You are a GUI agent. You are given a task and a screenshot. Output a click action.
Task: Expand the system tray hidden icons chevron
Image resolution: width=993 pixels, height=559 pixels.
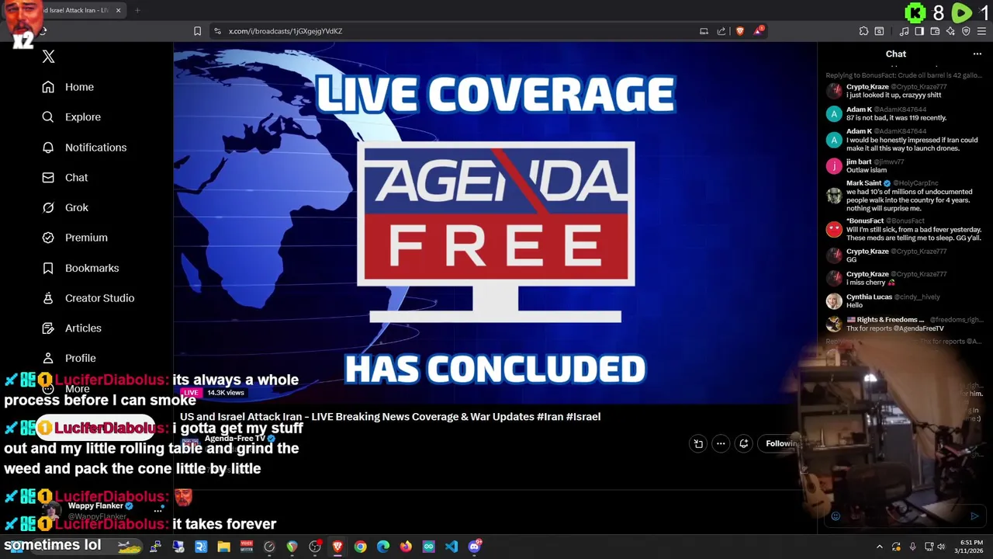(879, 547)
